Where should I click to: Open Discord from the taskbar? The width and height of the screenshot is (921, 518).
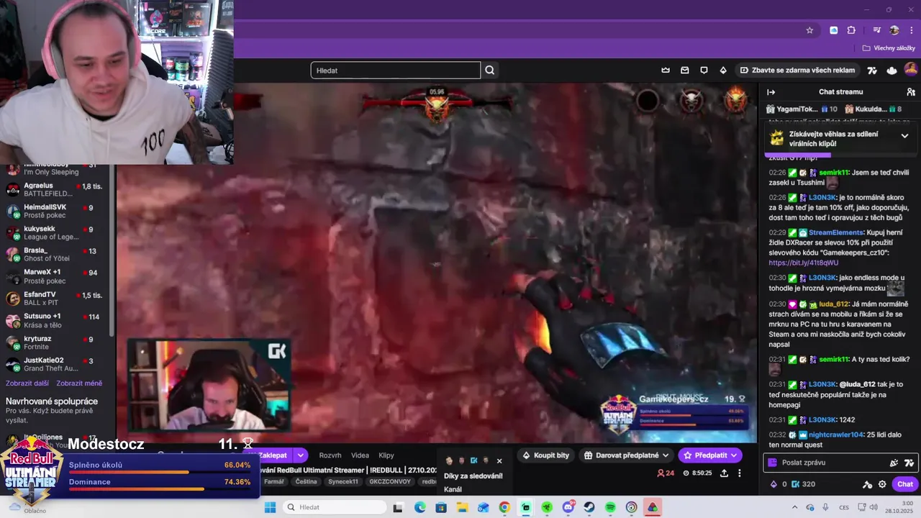pyautogui.click(x=568, y=507)
